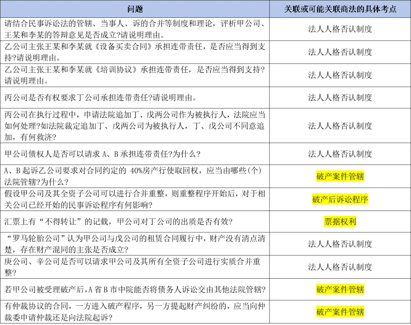This screenshot has height=325, width=411.
Task: Click question about 申请法院追加丁、戊两公司作为被执行人
Action: point(135,126)
